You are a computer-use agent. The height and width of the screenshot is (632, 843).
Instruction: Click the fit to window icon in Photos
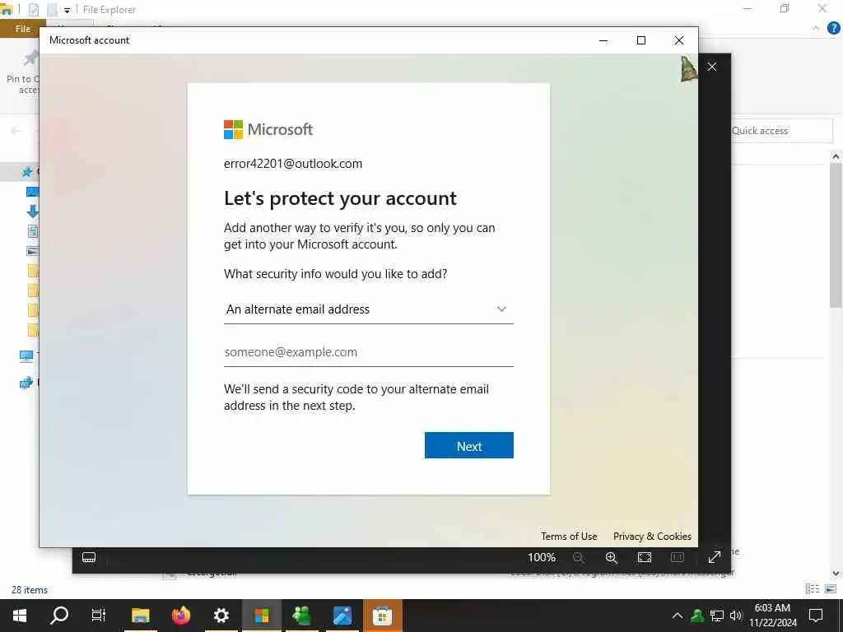click(644, 558)
